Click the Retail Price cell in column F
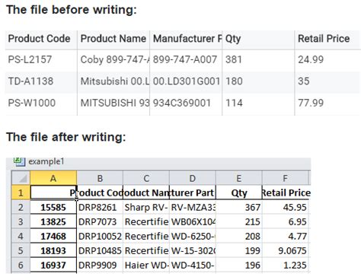361x280 pixels. coord(285,192)
